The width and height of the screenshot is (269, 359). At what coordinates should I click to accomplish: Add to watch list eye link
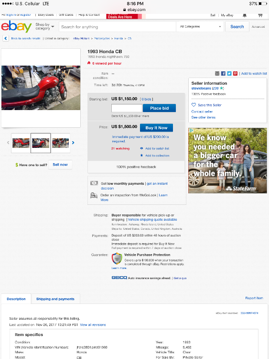(155, 148)
